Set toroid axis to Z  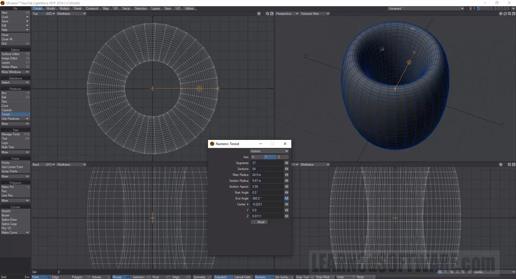(x=282, y=157)
